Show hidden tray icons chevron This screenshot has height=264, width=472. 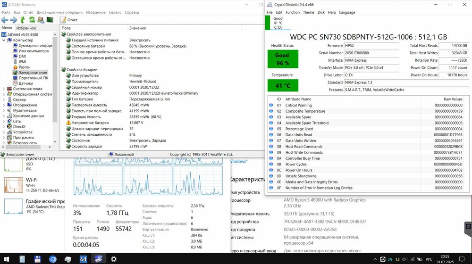[375, 259]
